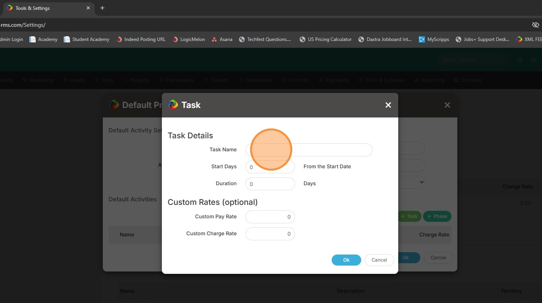Image resolution: width=542 pixels, height=303 pixels.
Task: Open the Placements menu
Action: click(x=176, y=80)
